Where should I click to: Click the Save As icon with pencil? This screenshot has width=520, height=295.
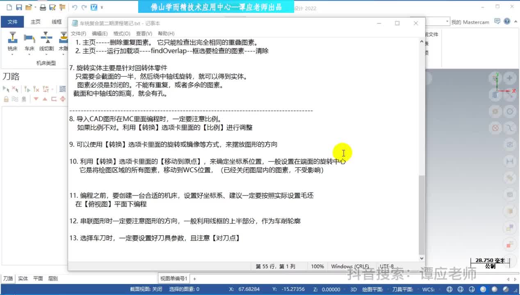pos(52,7)
